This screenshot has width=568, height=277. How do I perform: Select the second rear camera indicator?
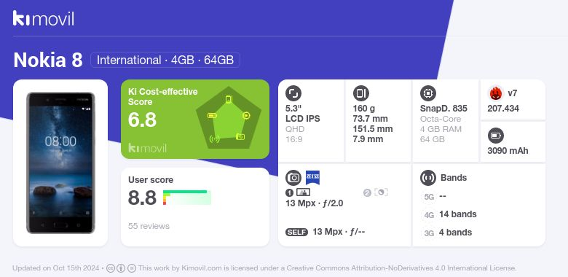tap(376, 192)
